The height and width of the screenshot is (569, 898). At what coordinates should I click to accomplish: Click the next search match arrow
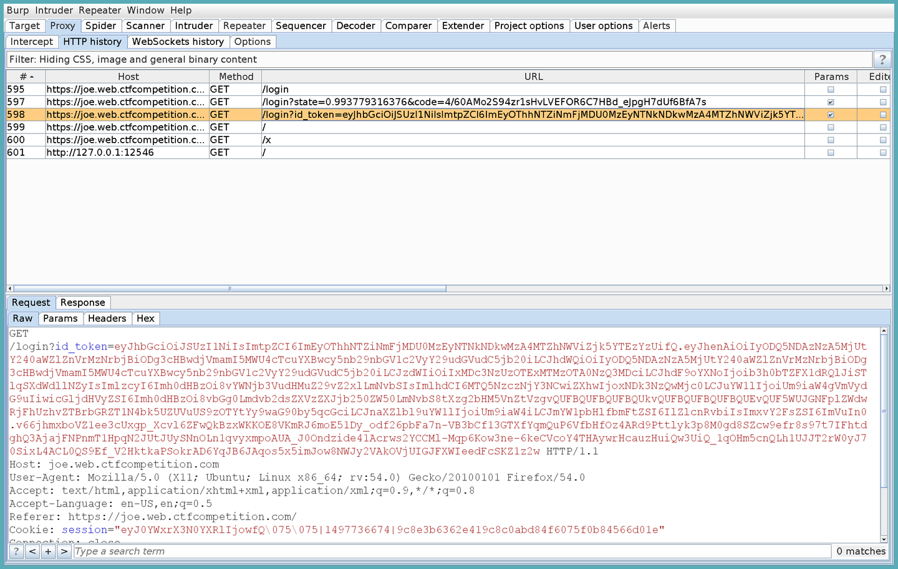click(x=64, y=551)
